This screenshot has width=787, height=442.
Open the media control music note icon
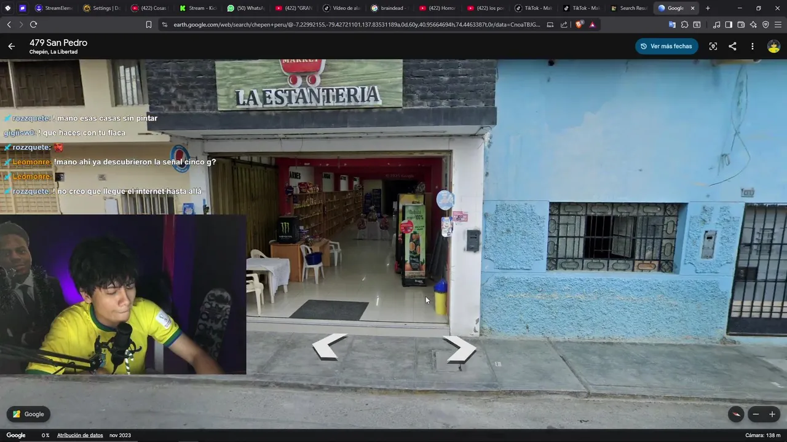716,25
